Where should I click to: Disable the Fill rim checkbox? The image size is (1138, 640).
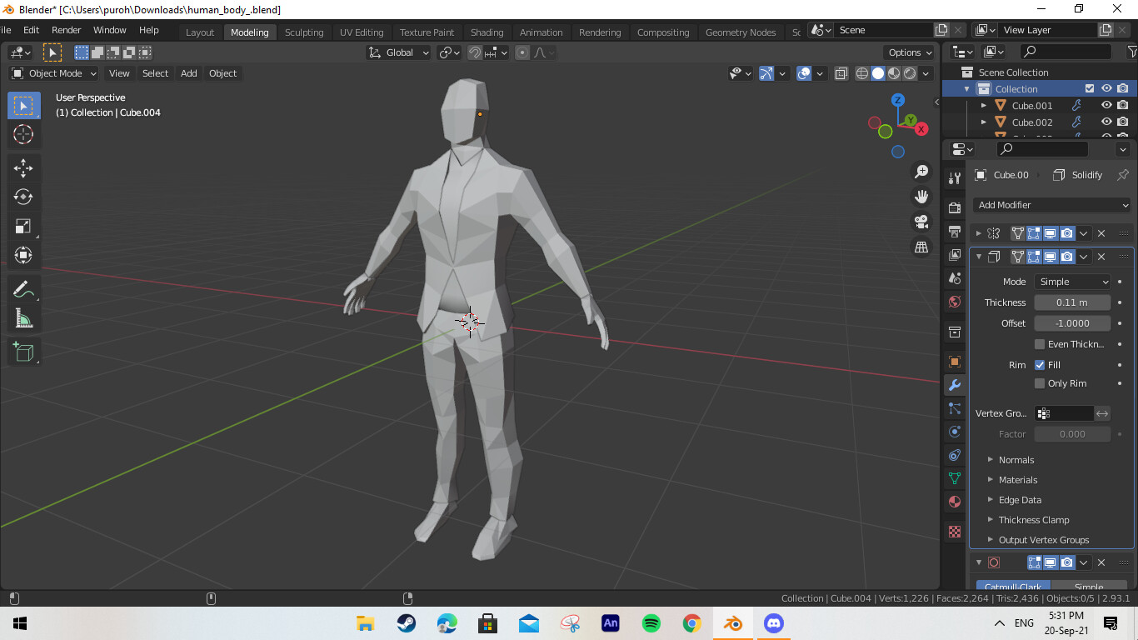coord(1040,364)
